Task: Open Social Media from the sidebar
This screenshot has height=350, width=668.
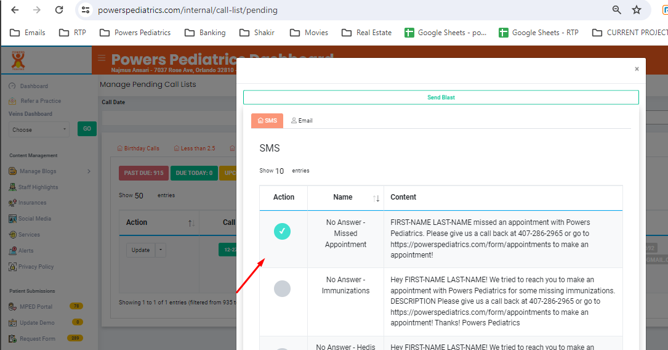Action: coord(34,219)
